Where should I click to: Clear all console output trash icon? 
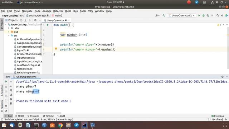click(x=11, y=104)
